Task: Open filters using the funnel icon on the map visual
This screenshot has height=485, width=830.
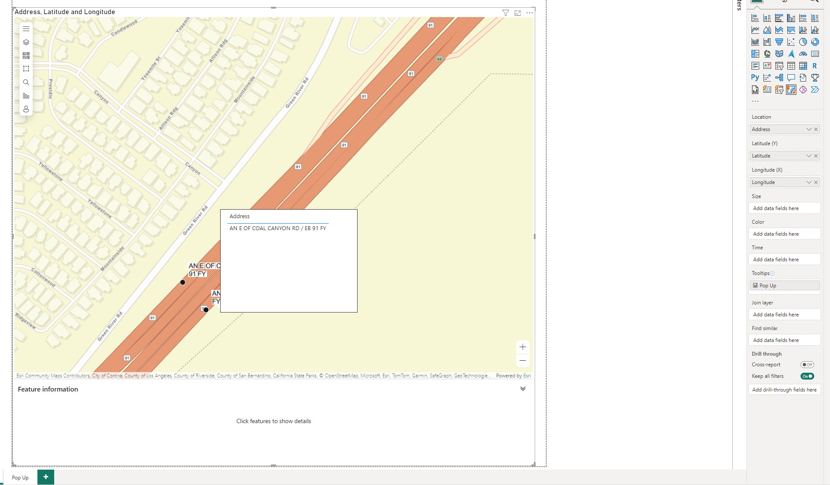Action: 506,13
